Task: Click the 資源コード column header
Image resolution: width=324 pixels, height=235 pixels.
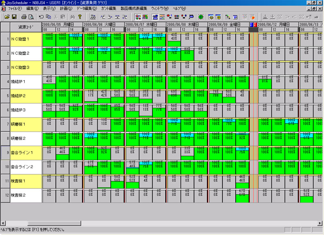Action: tap(26, 27)
